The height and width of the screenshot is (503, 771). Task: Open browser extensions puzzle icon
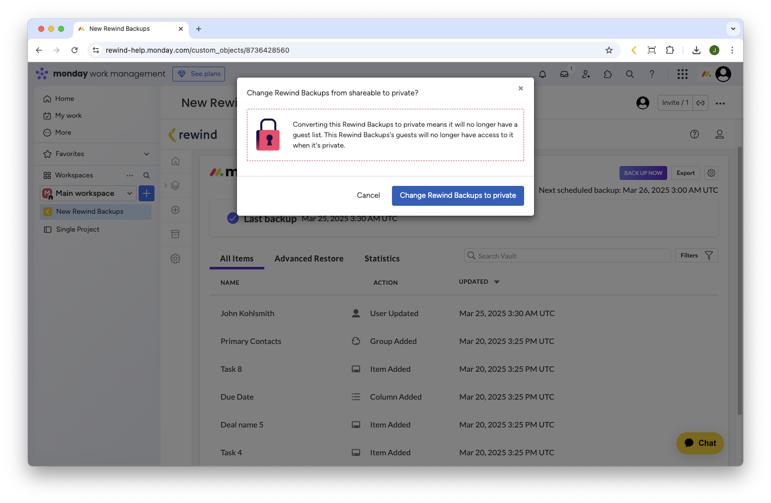click(x=670, y=50)
